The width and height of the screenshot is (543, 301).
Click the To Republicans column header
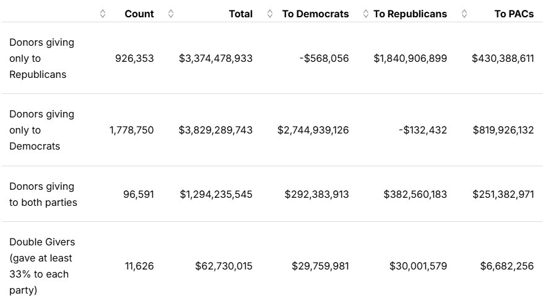click(410, 14)
